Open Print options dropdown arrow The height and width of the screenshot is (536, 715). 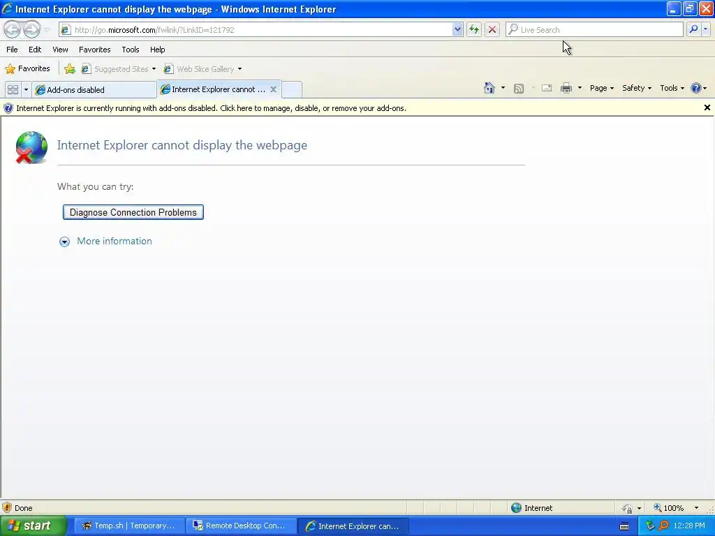(x=580, y=88)
